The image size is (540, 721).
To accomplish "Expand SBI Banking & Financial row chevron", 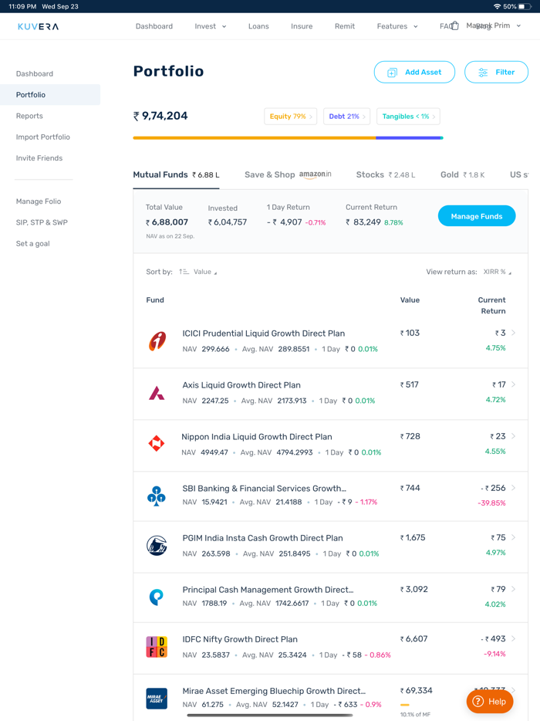I will 513,488.
